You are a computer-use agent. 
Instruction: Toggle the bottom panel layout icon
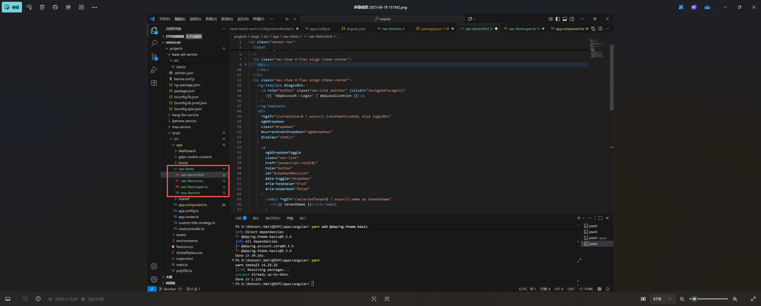[565, 19]
